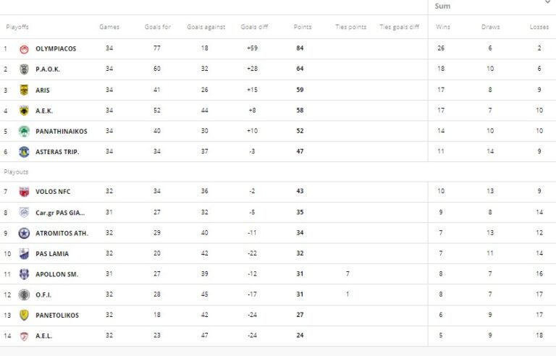Click the P.A.O.K. team logo
The width and height of the screenshot is (556, 356).
(x=24, y=69)
